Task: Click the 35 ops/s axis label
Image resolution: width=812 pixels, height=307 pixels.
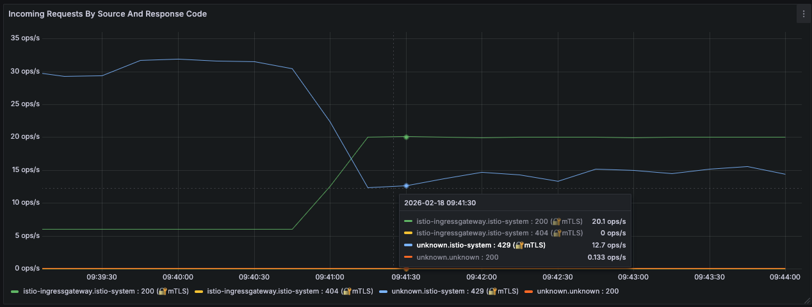Action: click(26, 38)
